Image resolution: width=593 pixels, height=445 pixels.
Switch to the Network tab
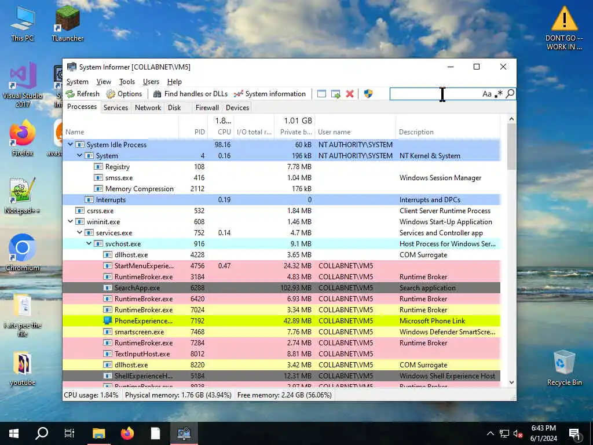pyautogui.click(x=148, y=107)
